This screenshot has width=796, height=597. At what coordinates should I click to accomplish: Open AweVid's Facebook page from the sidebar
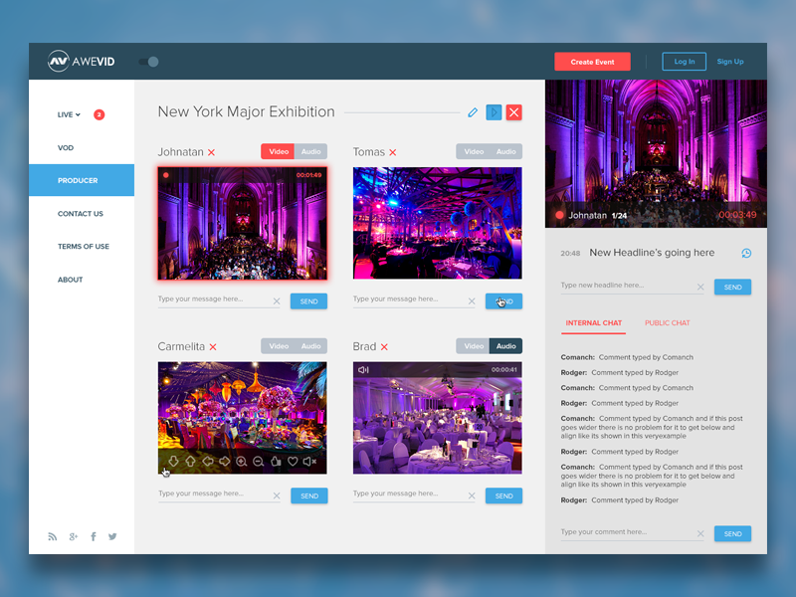coord(93,536)
